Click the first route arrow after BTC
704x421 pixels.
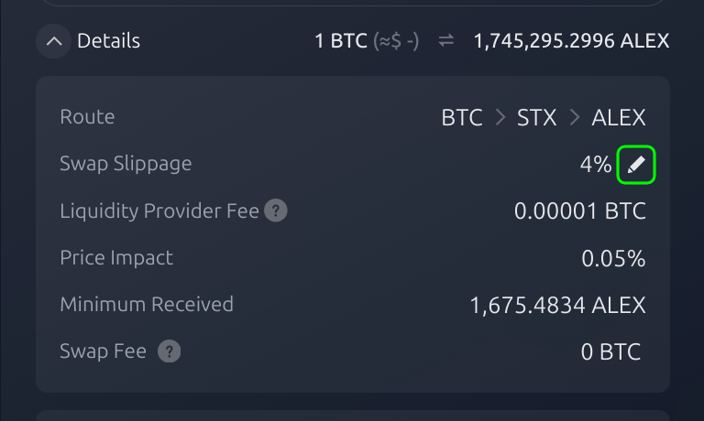[500, 117]
